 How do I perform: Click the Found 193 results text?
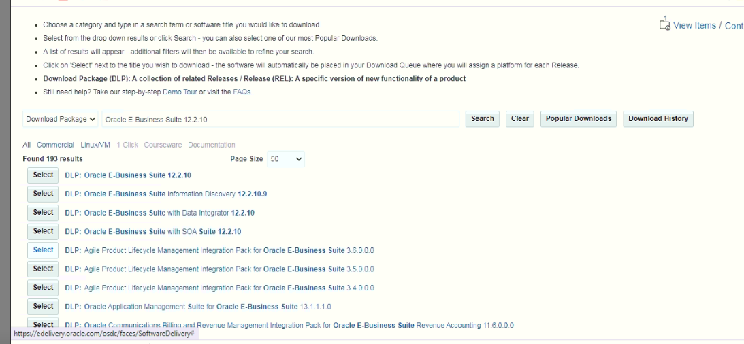click(52, 159)
